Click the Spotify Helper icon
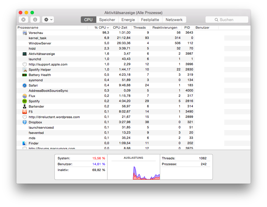The image size is (267, 207). 25,70
